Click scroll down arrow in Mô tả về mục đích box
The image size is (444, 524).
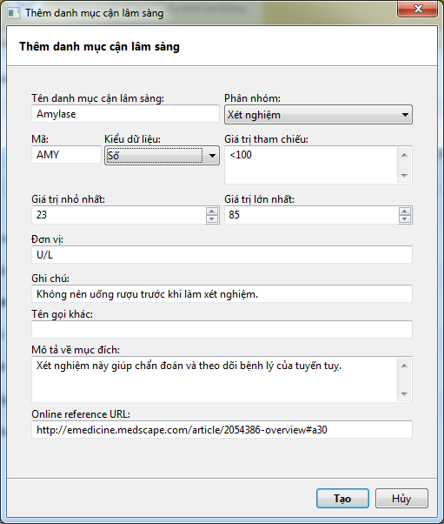pos(404,394)
